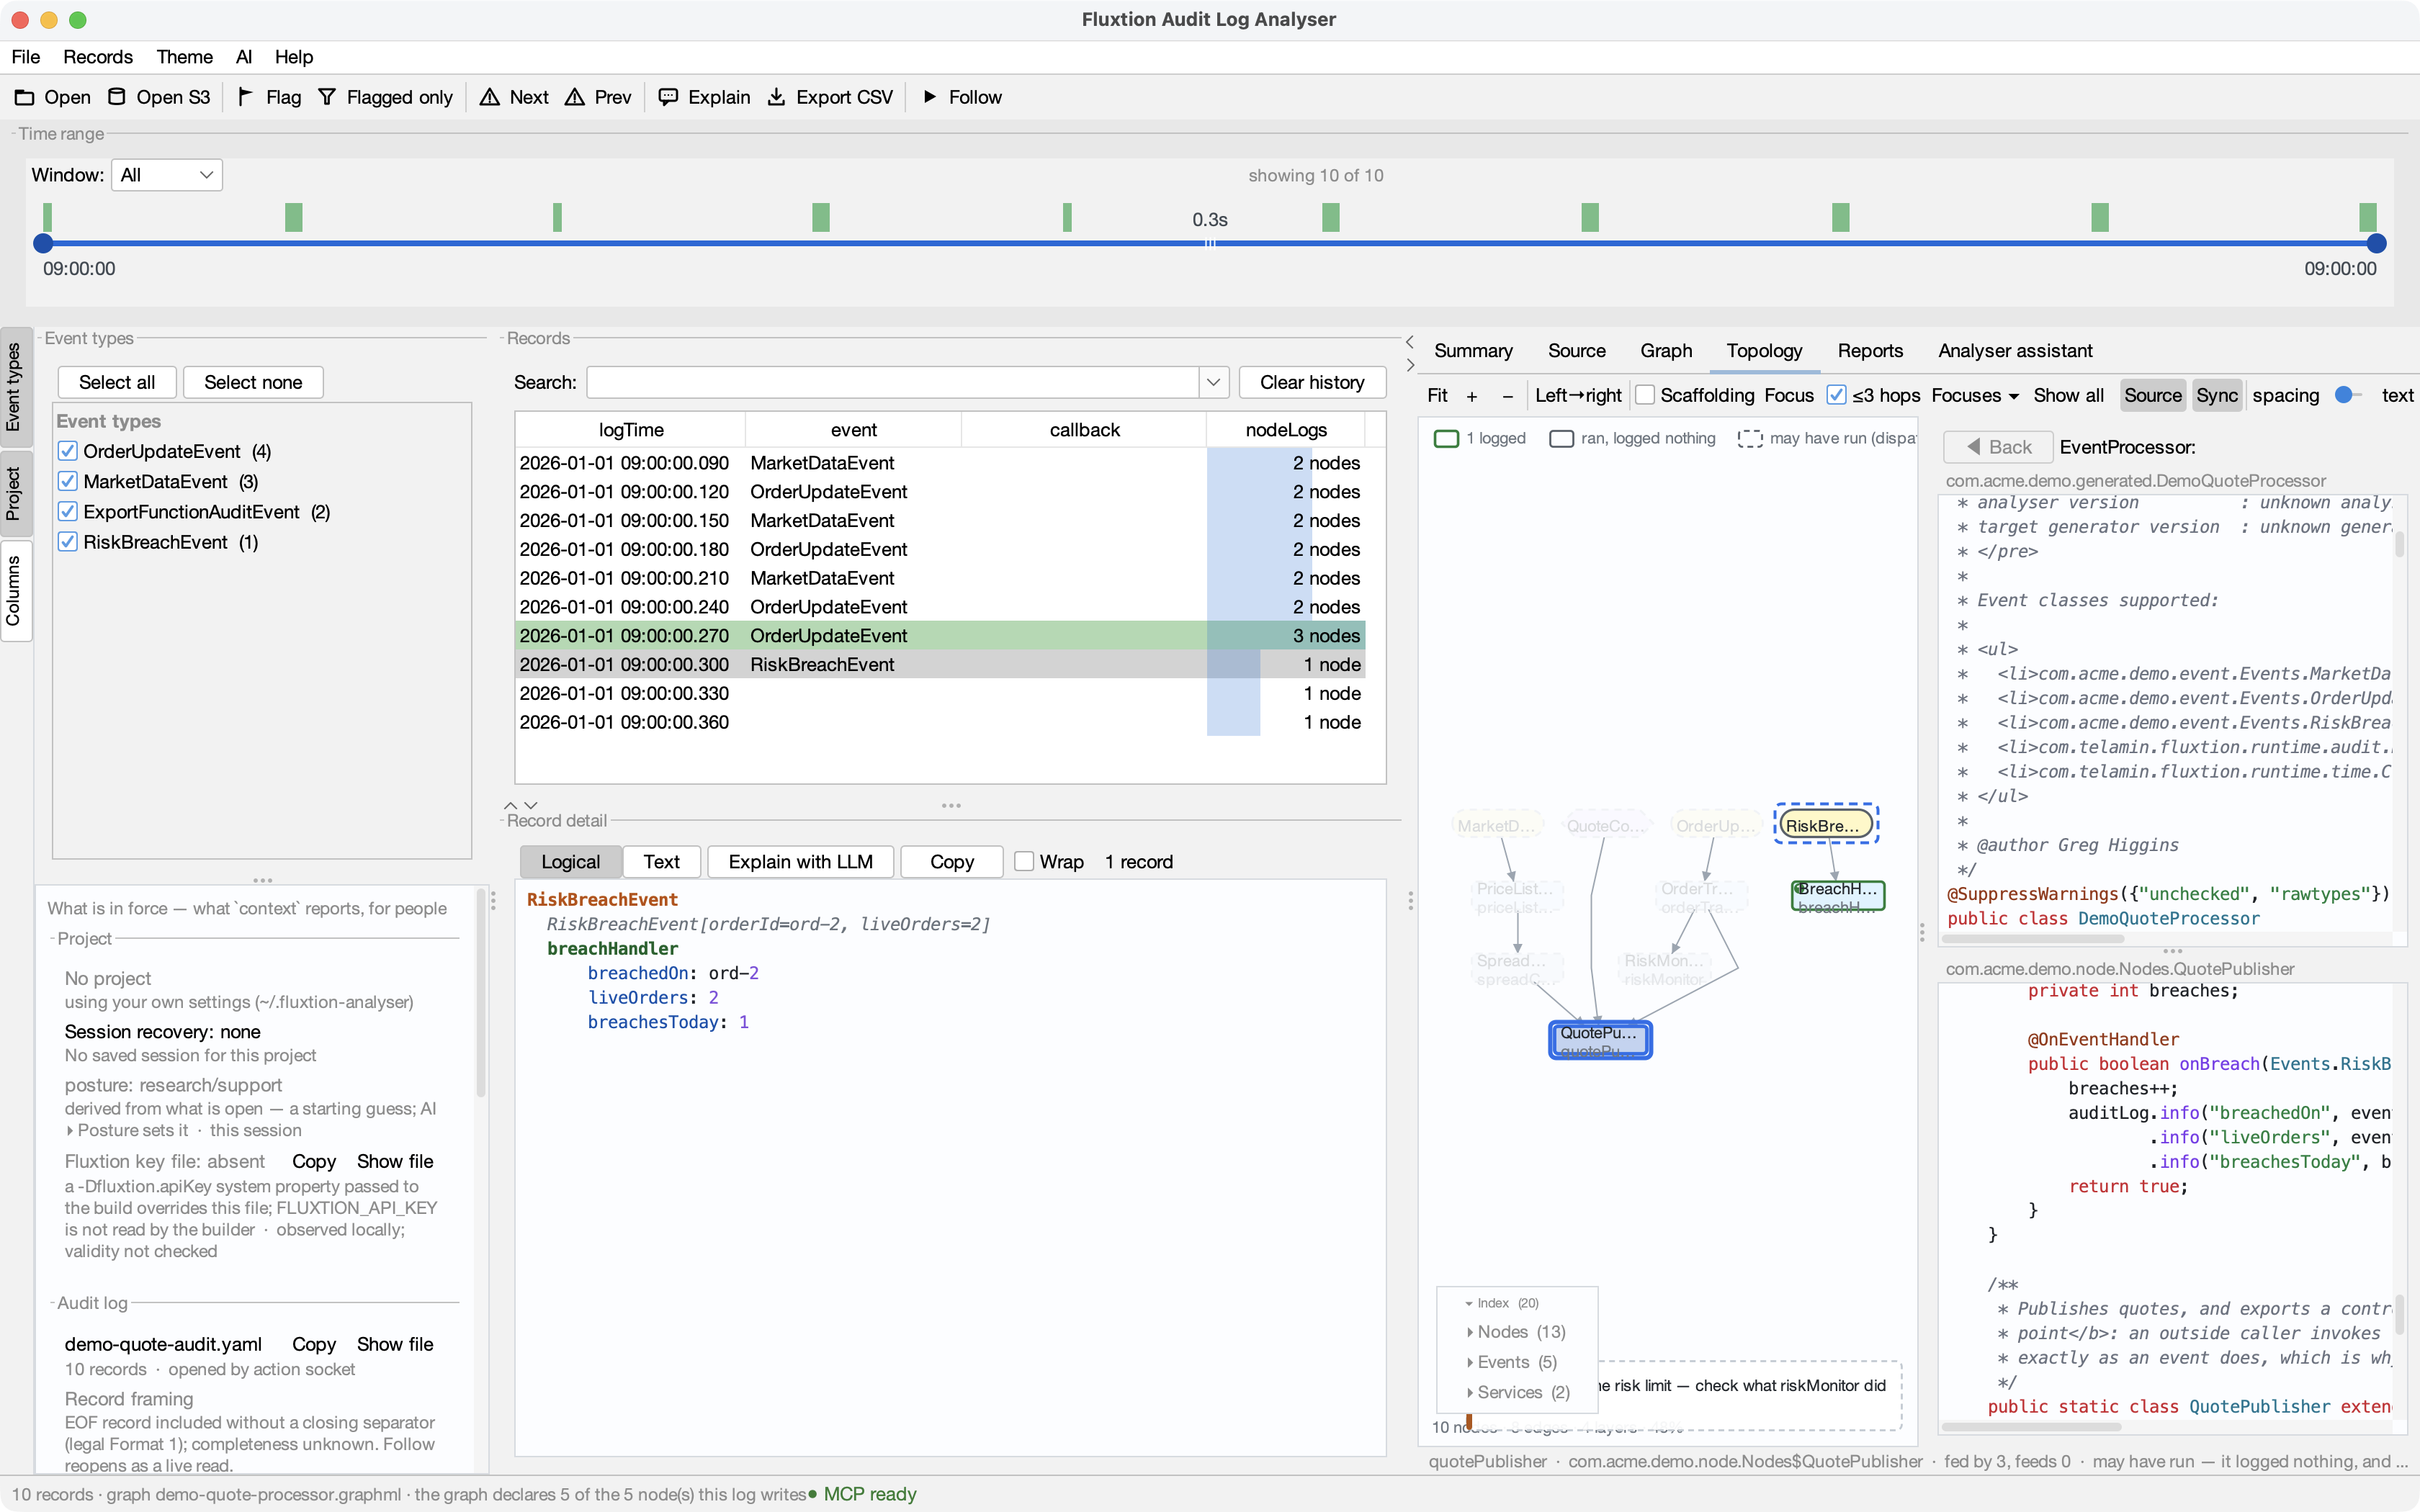This screenshot has width=2420, height=1512.
Task: Click the Open S3 database icon
Action: tap(117, 97)
